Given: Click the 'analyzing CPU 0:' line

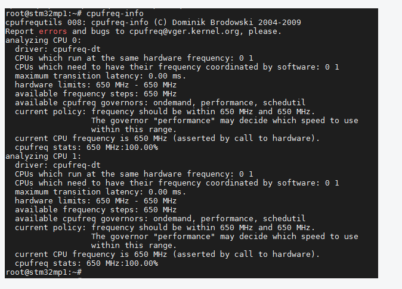Looking at the screenshot, I should (x=43, y=40).
